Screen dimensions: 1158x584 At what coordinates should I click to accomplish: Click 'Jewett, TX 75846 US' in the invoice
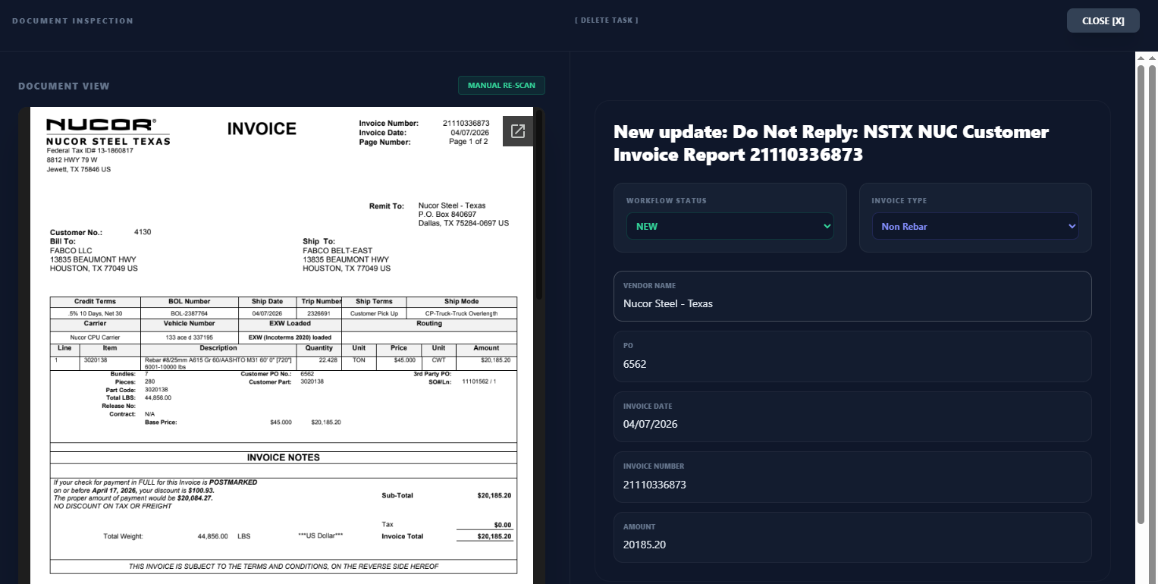[x=79, y=169]
